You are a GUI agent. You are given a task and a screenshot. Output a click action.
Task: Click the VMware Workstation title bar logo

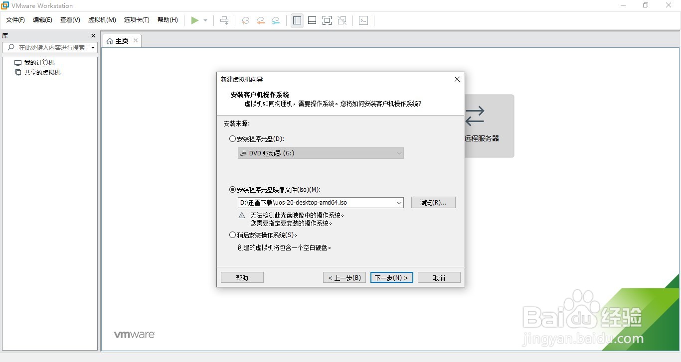(x=5, y=5)
